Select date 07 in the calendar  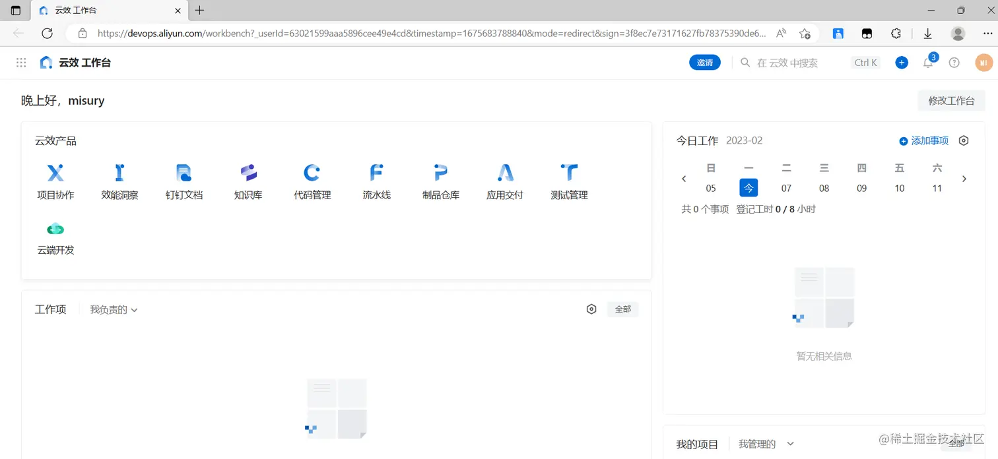tap(786, 188)
